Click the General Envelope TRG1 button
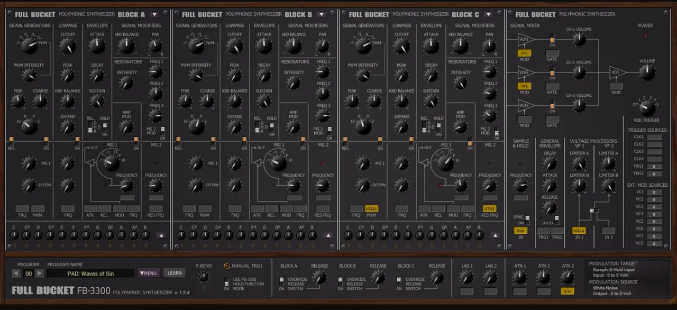Screen dimensions: 677x310 543,231
